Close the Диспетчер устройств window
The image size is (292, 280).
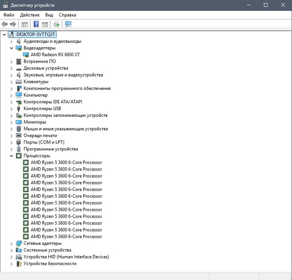coord(283,5)
